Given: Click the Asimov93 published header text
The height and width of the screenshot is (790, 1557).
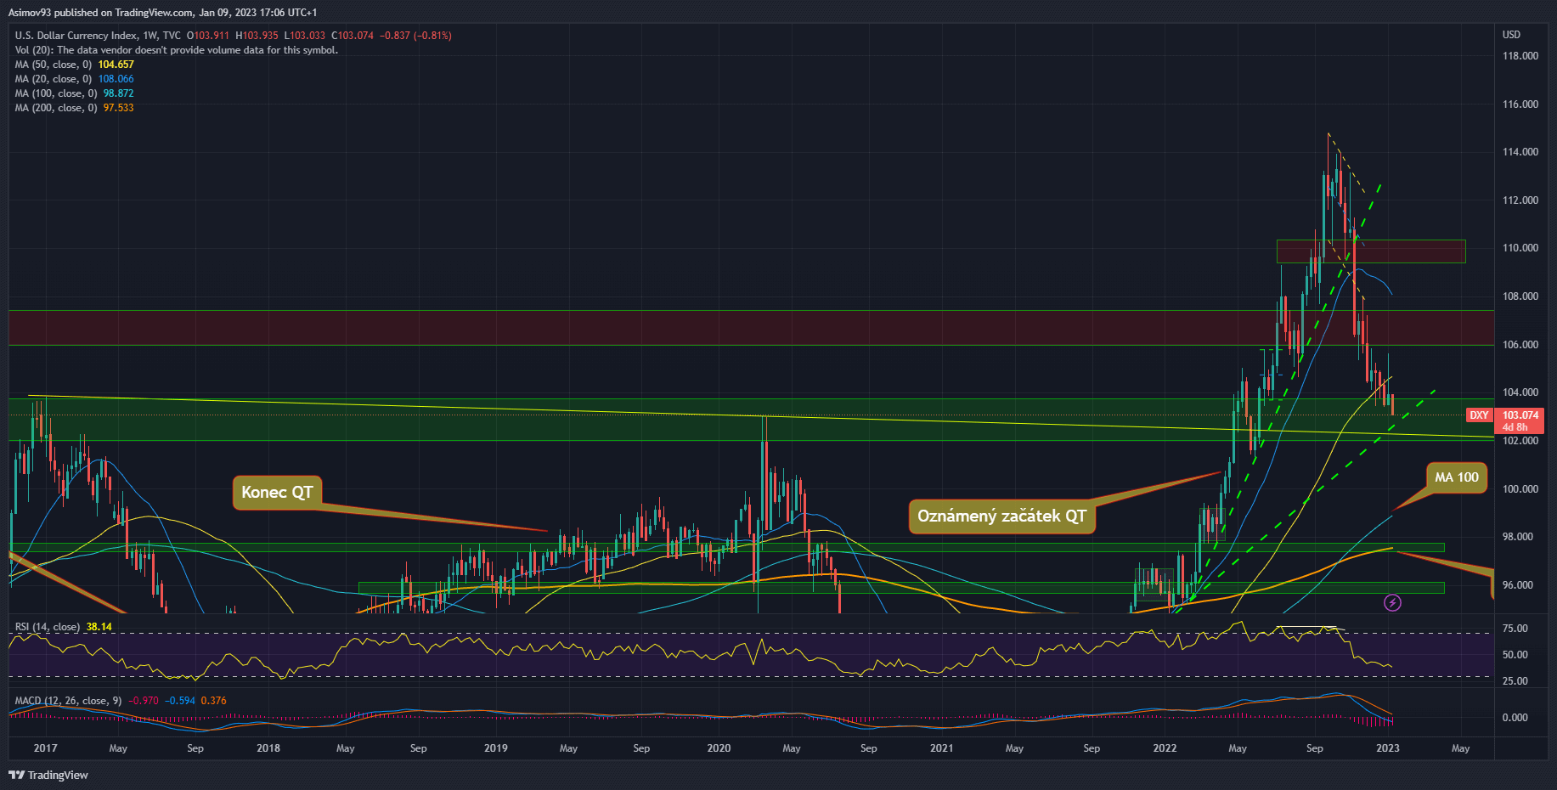Looking at the screenshot, I should coord(162,13).
